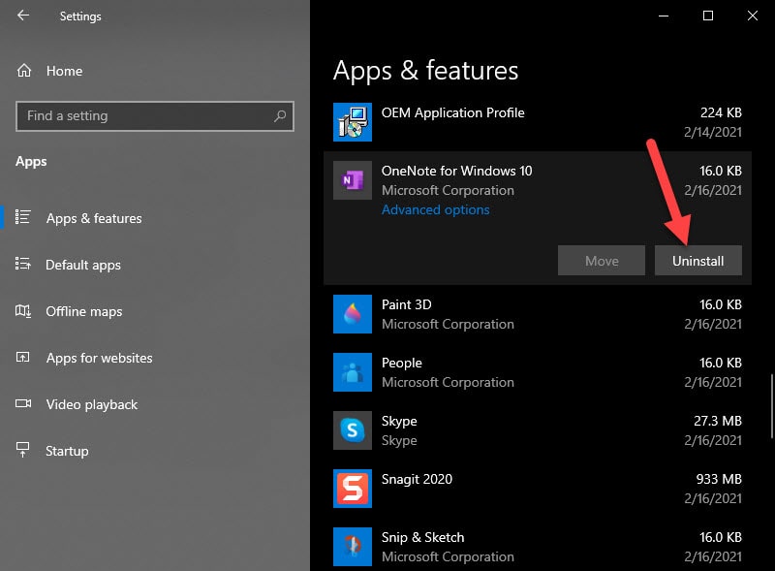Go back using the Settings back arrow

[x=22, y=16]
